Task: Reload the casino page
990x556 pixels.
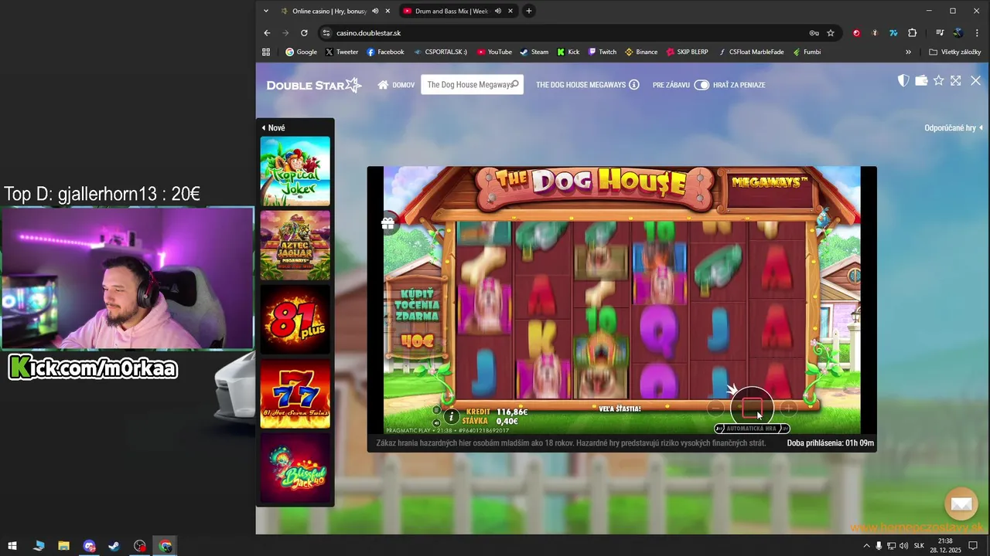Action: pos(304,33)
